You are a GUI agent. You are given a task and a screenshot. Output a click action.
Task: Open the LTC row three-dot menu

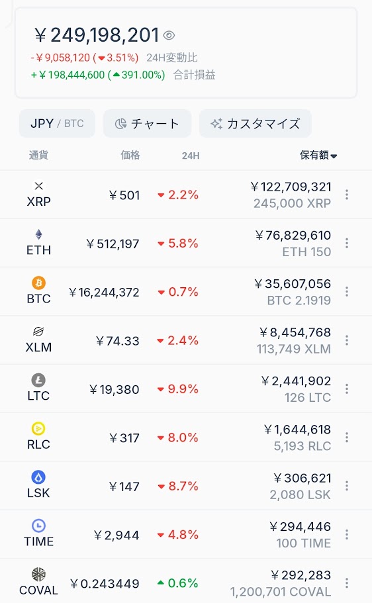(347, 389)
